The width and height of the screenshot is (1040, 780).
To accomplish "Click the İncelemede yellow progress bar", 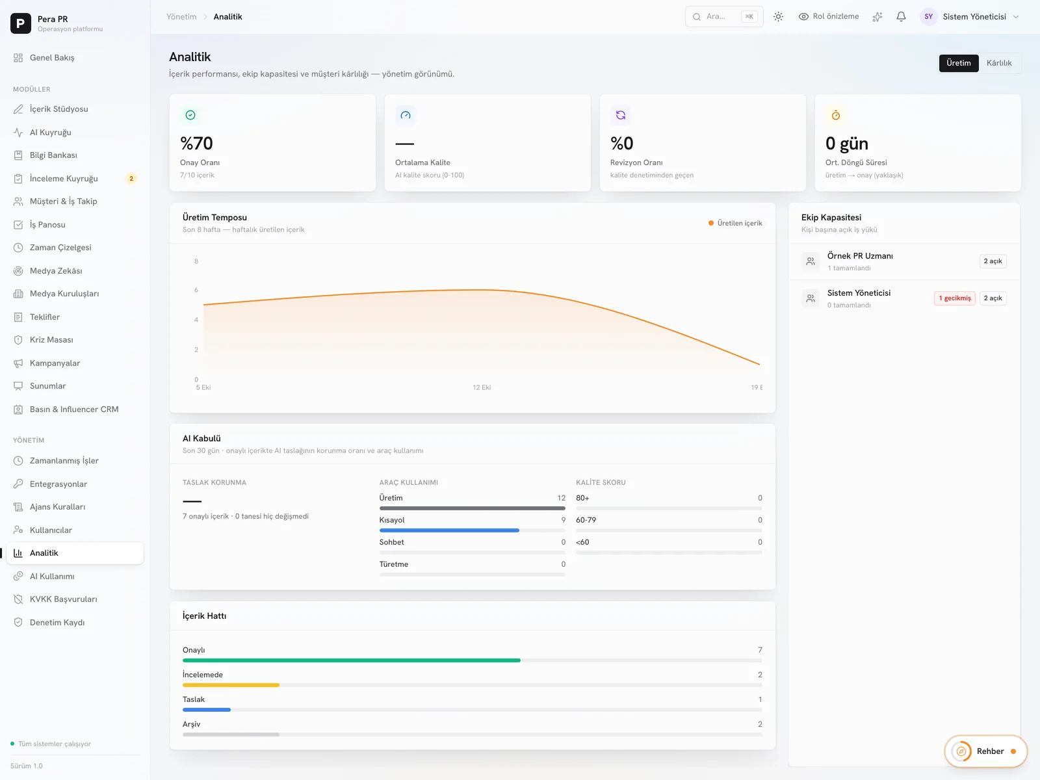I will coord(231,685).
